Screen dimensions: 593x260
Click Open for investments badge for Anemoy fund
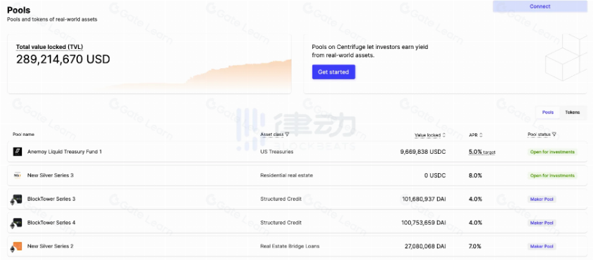pyautogui.click(x=552, y=152)
